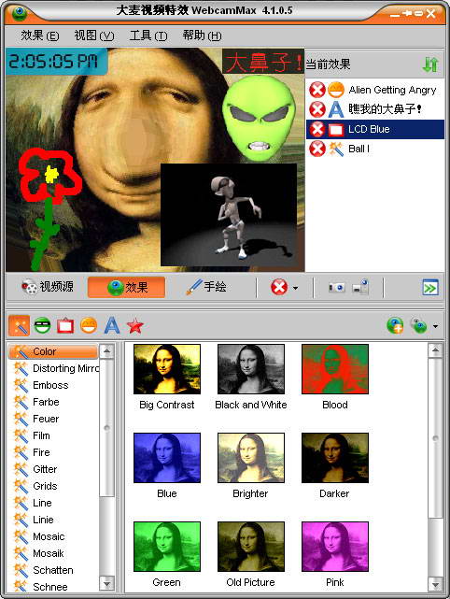This screenshot has height=599, width=450.
Task: Select the Distorting Mirror category
Action: pyautogui.click(x=57, y=368)
